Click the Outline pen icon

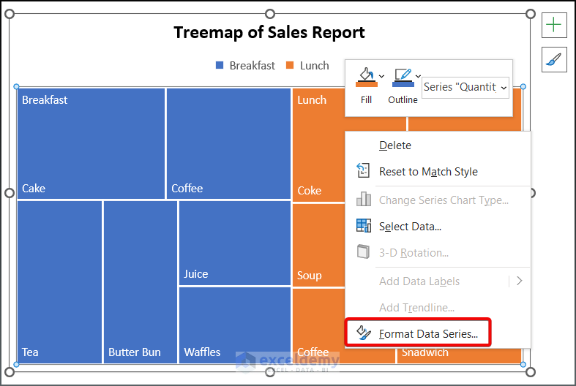coord(402,76)
